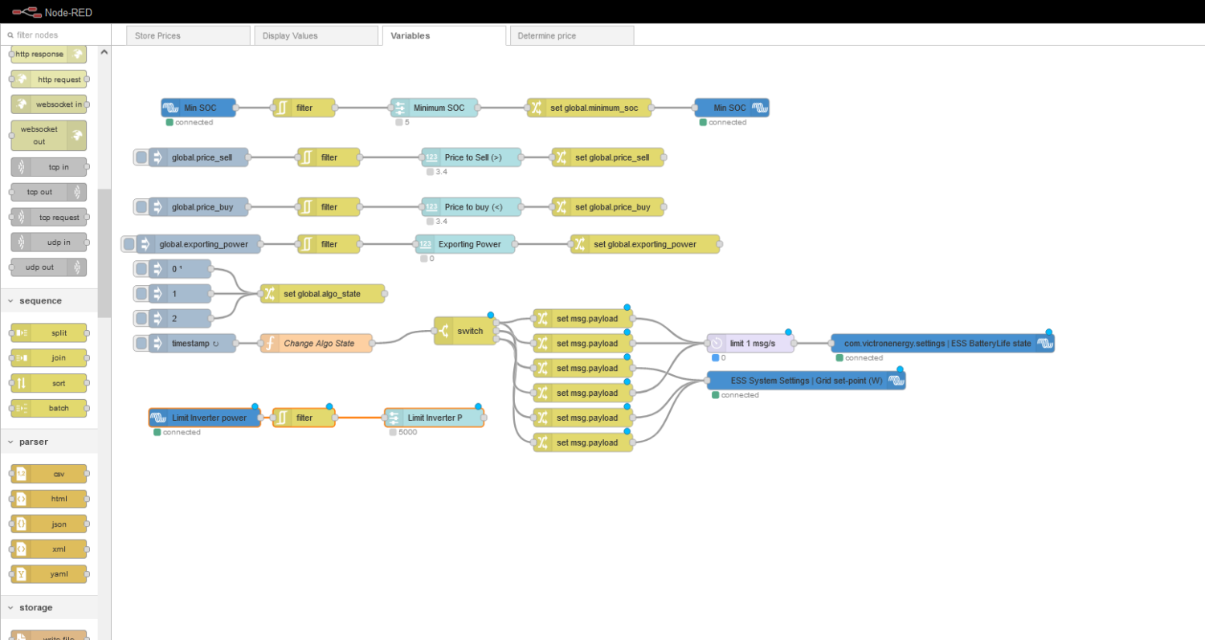Screen dimensions: 1205x640
Task: Select the csv parser node
Action: coord(48,474)
